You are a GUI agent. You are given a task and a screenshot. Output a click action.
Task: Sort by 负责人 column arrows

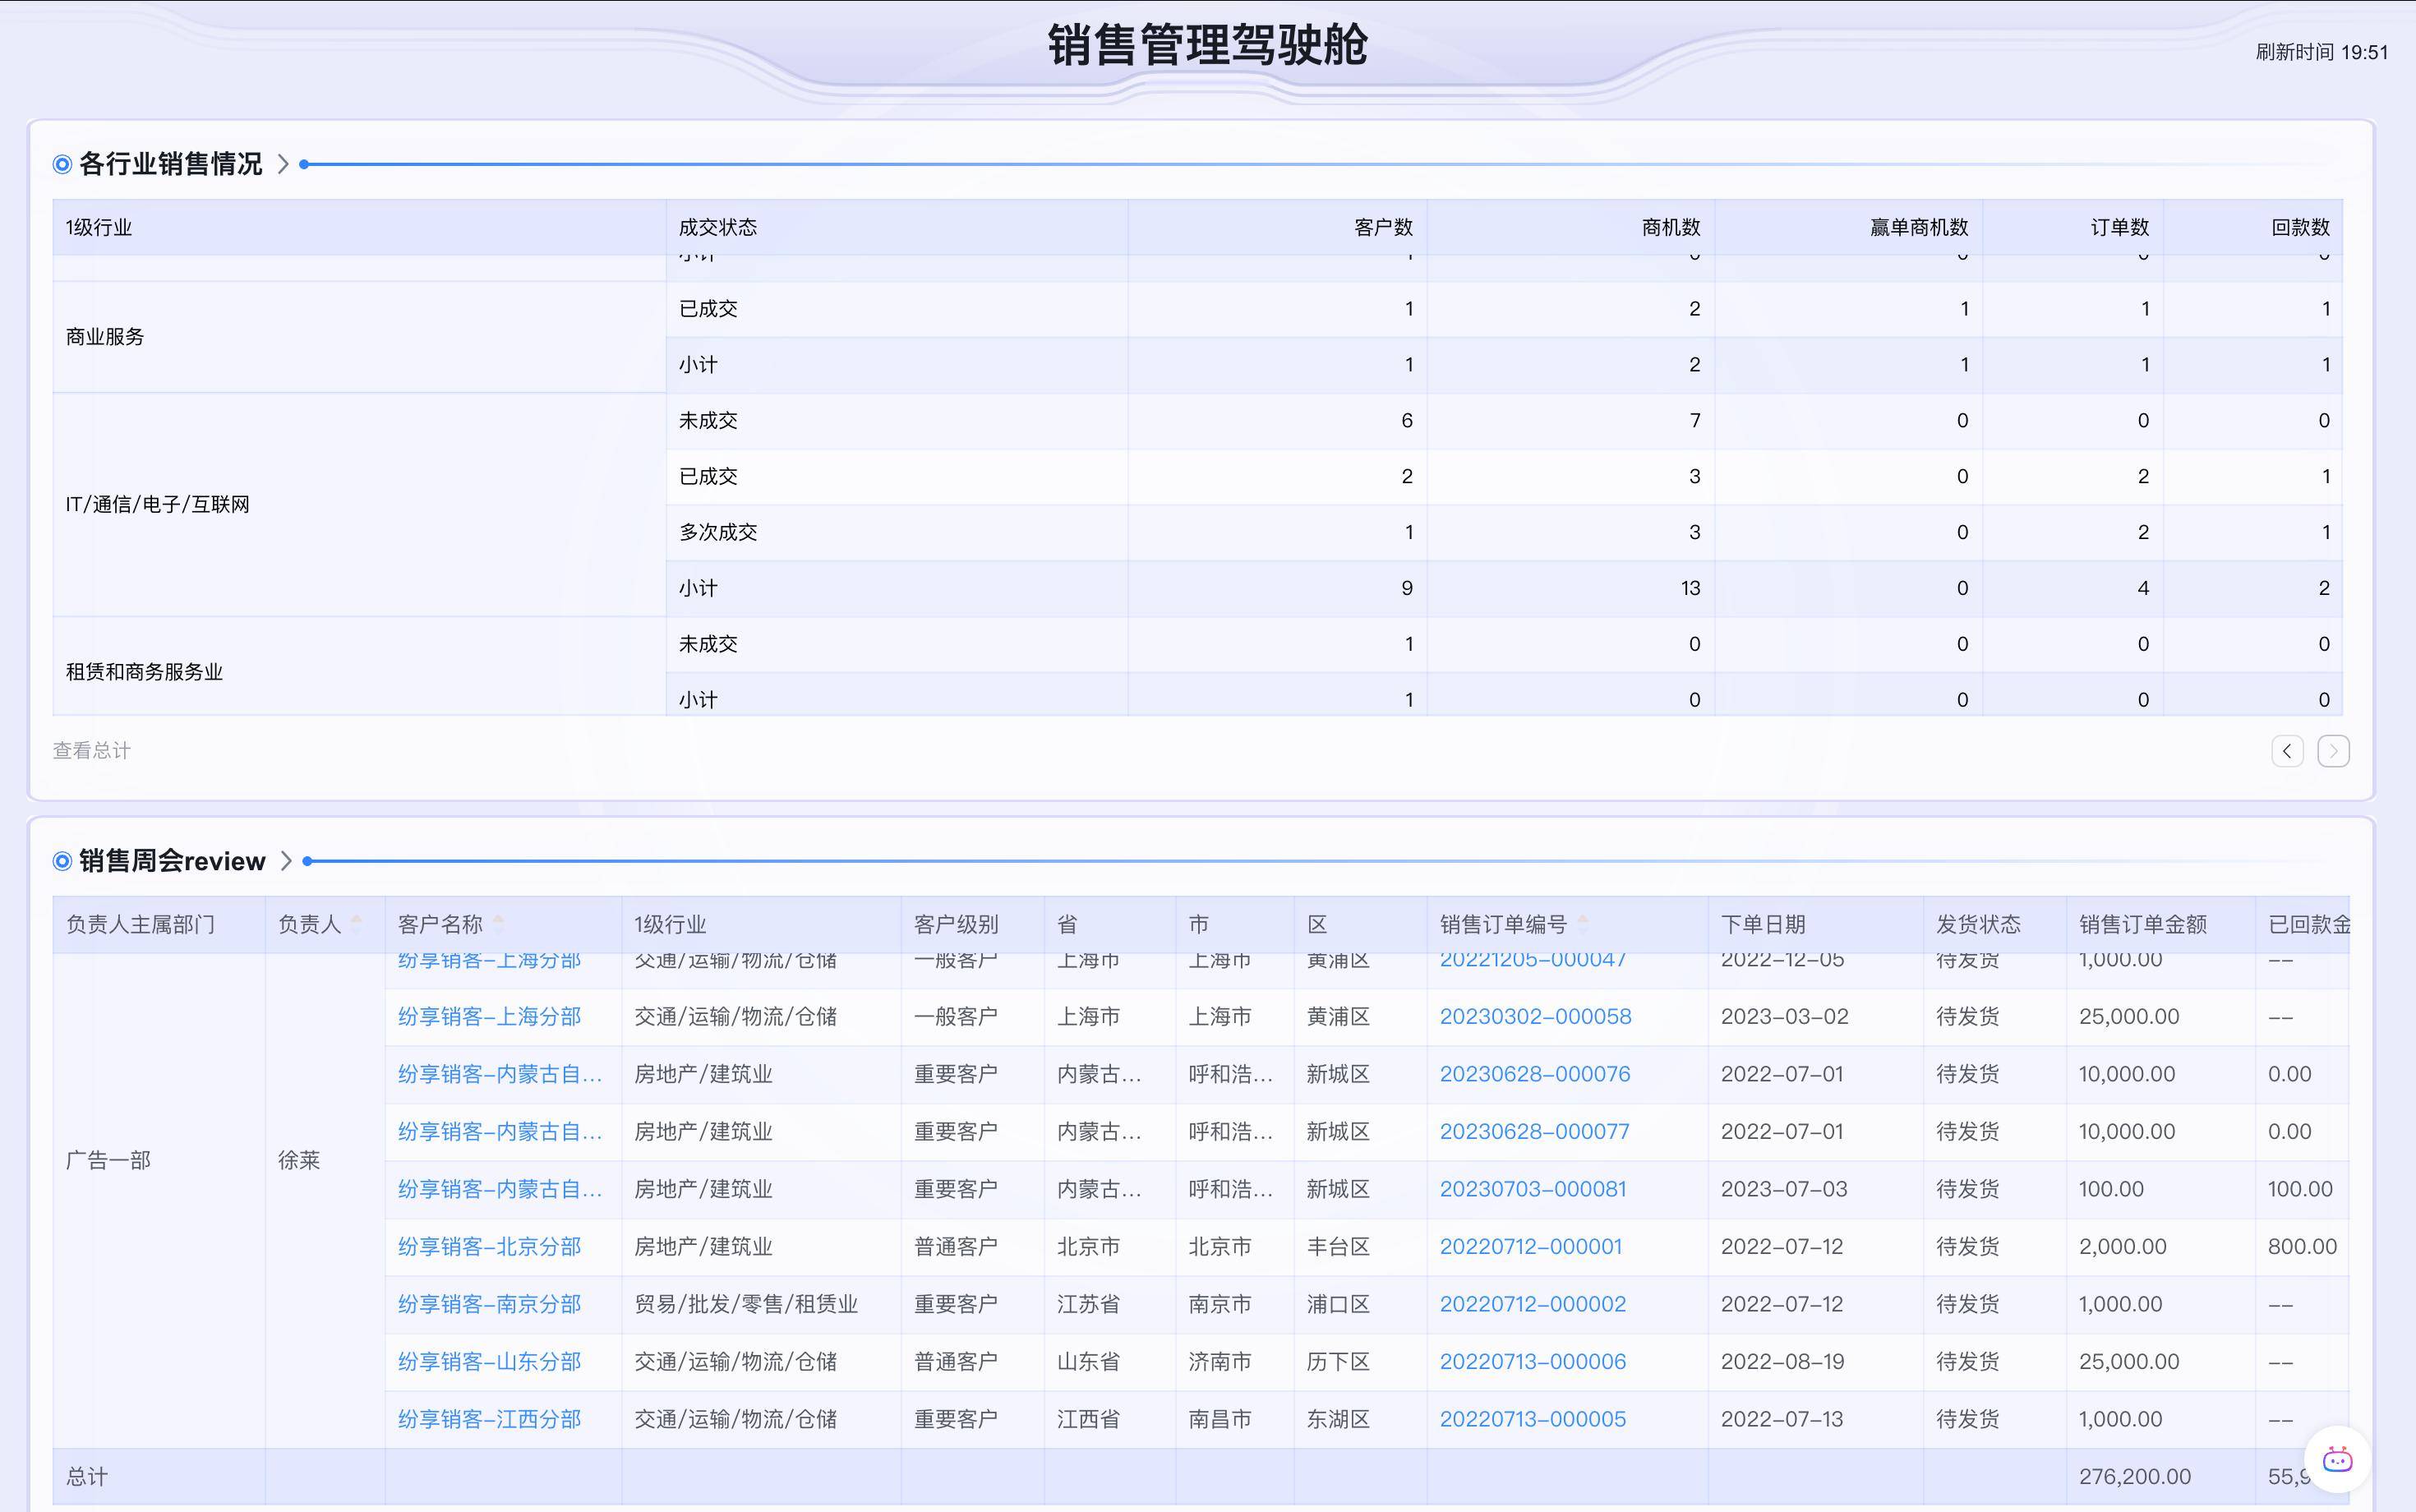[356, 924]
